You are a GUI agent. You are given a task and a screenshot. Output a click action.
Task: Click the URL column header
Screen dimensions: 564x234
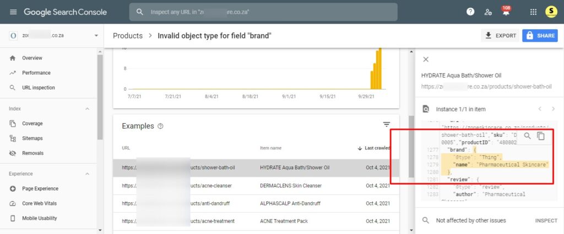point(126,148)
